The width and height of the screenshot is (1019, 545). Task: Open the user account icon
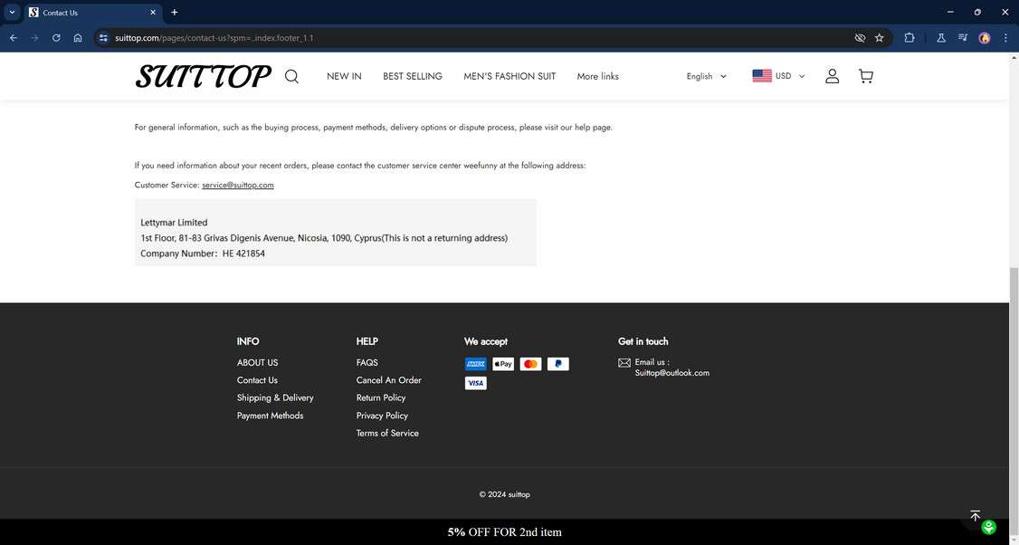point(832,76)
